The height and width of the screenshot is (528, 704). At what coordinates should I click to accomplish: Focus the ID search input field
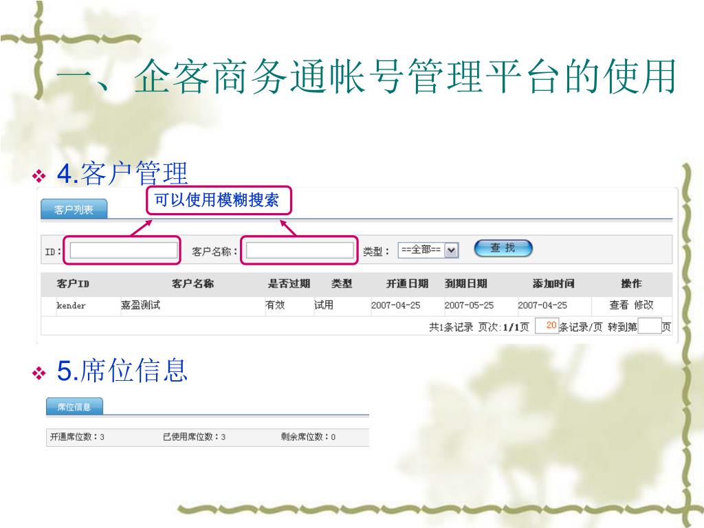[124, 250]
